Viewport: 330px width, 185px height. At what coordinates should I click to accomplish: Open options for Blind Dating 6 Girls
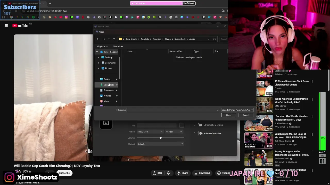[x=312, y=170]
